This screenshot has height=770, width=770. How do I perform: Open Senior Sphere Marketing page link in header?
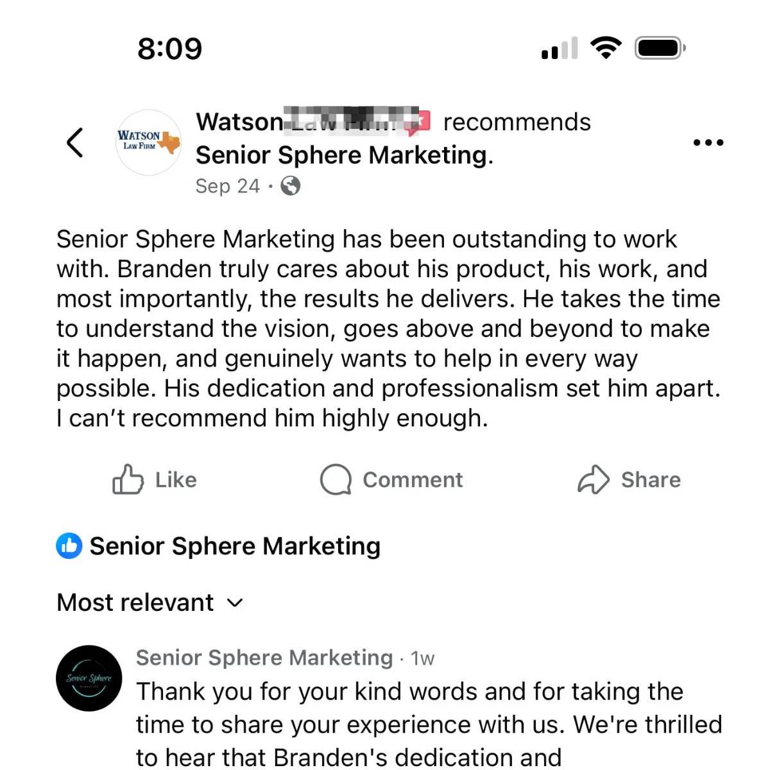(x=343, y=155)
